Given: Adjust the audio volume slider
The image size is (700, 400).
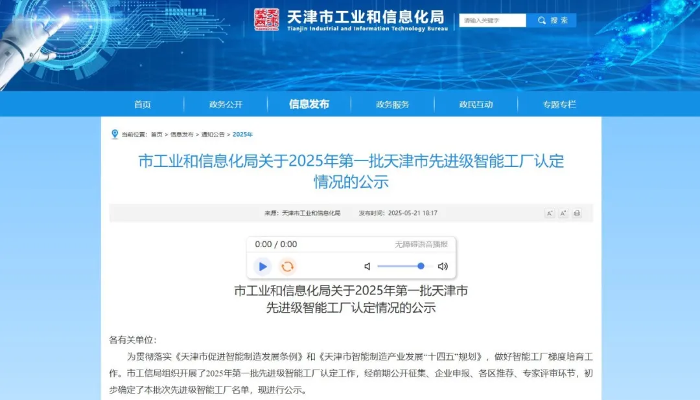Looking at the screenshot, I should 405,266.
